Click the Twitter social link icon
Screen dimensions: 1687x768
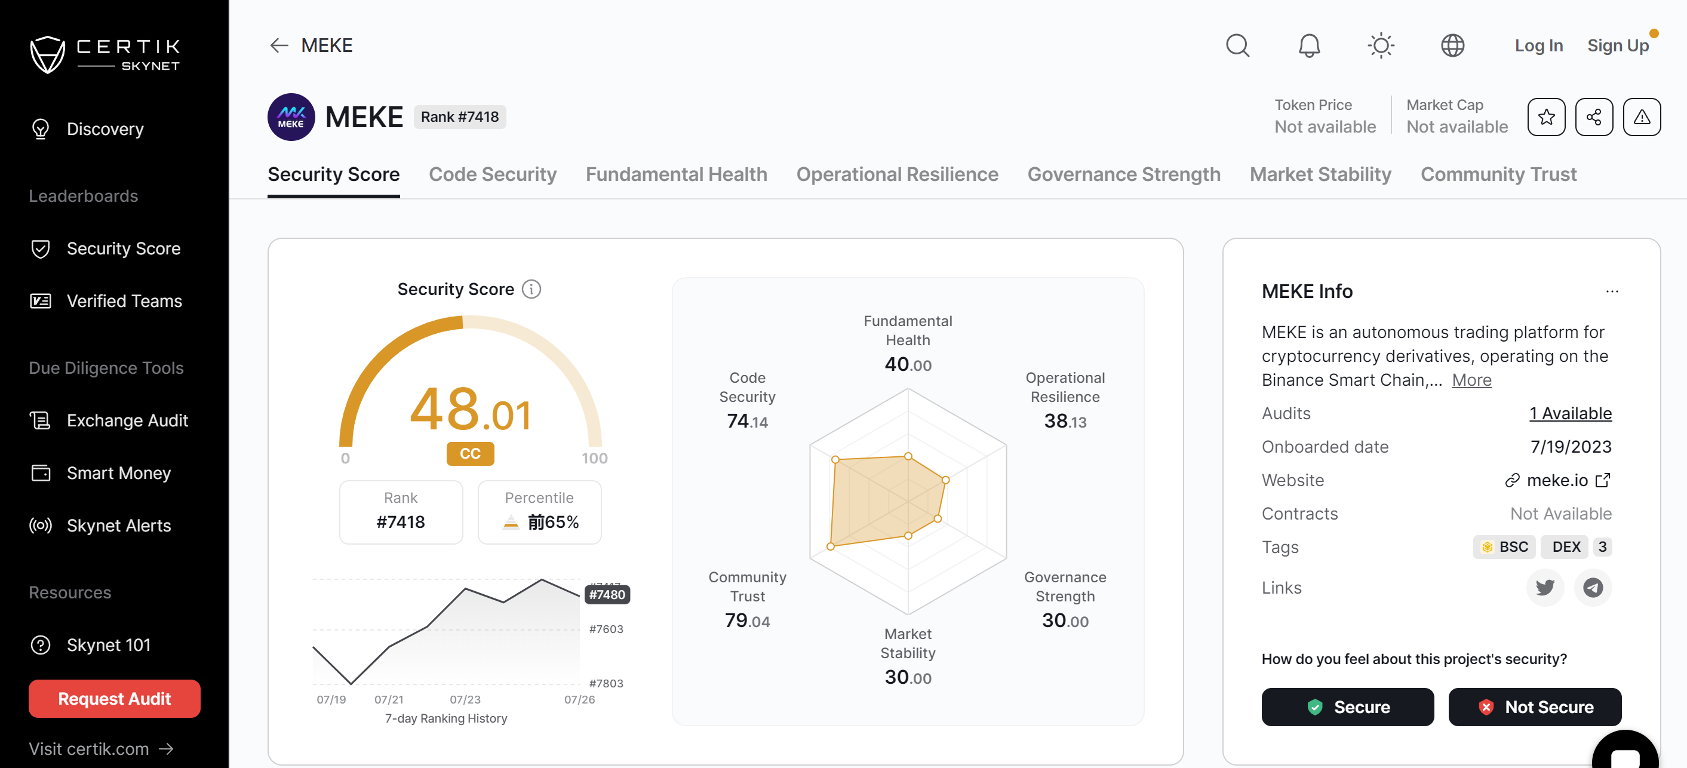pos(1546,587)
